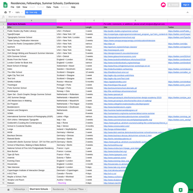Open the filter icon in toolbar

click(10, 13)
